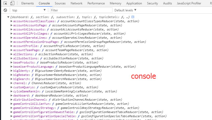212x120 pixels.
Task: Expand the accountPermissionGroupPage entry
Action: click(11, 42)
